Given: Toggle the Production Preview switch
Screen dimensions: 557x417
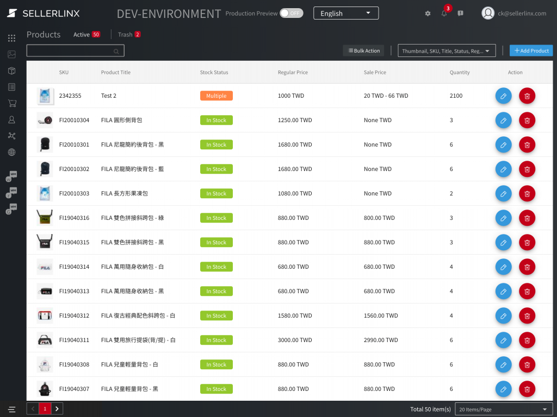Looking at the screenshot, I should point(292,13).
